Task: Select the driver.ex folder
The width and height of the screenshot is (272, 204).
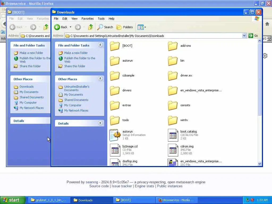Action: pos(180,76)
